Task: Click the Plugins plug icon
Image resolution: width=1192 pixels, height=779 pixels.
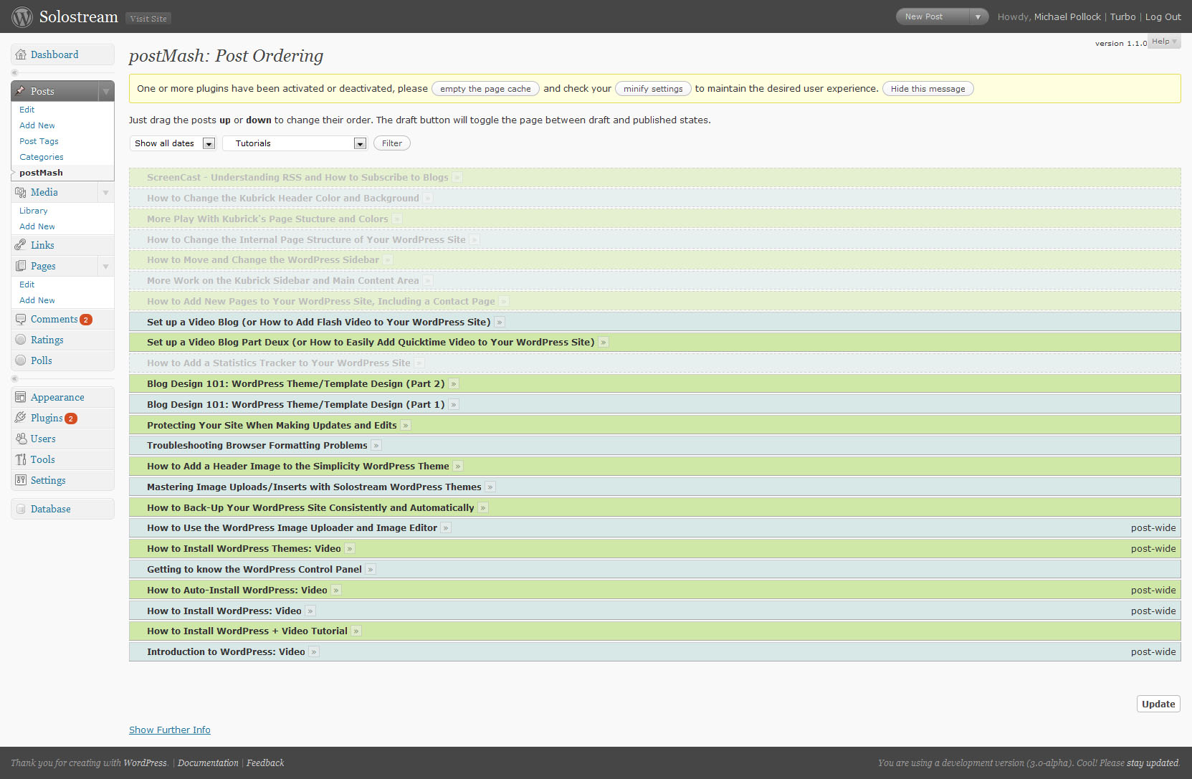Action: (21, 418)
